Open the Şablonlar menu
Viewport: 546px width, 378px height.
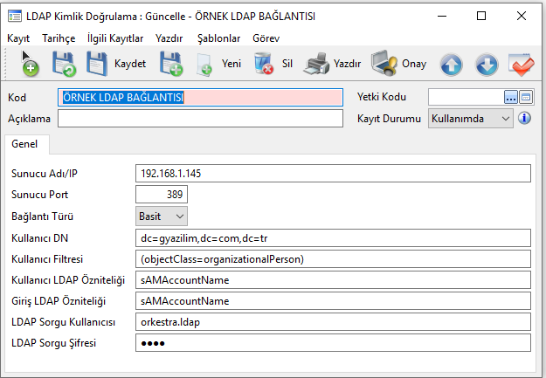pos(217,38)
